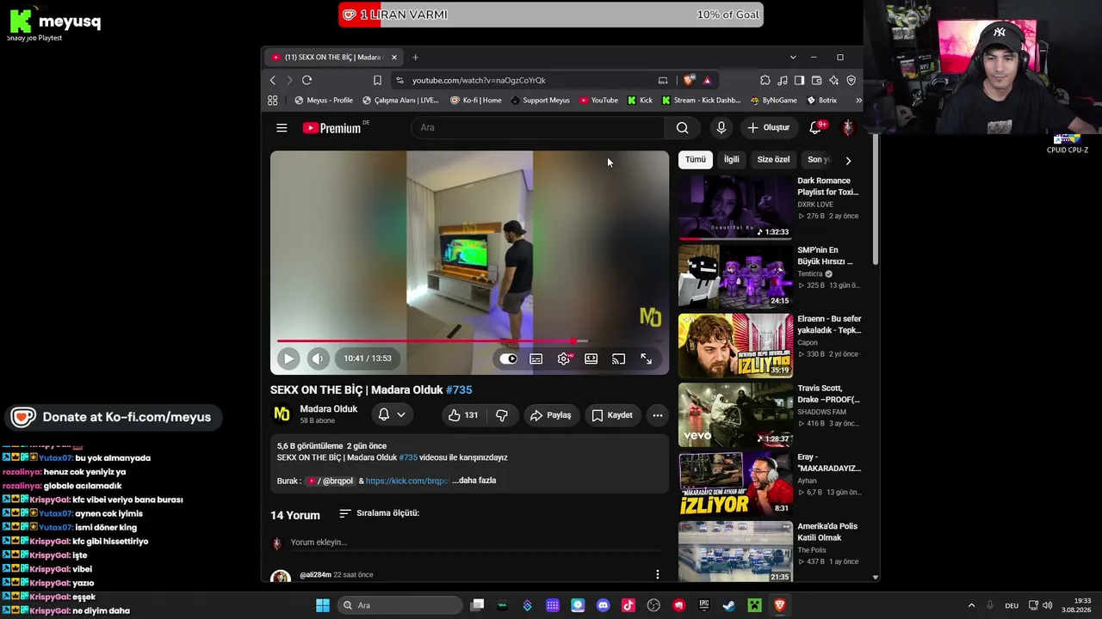1102x619 pixels.
Task: Show more filter chips with right arrow
Action: 848,160
